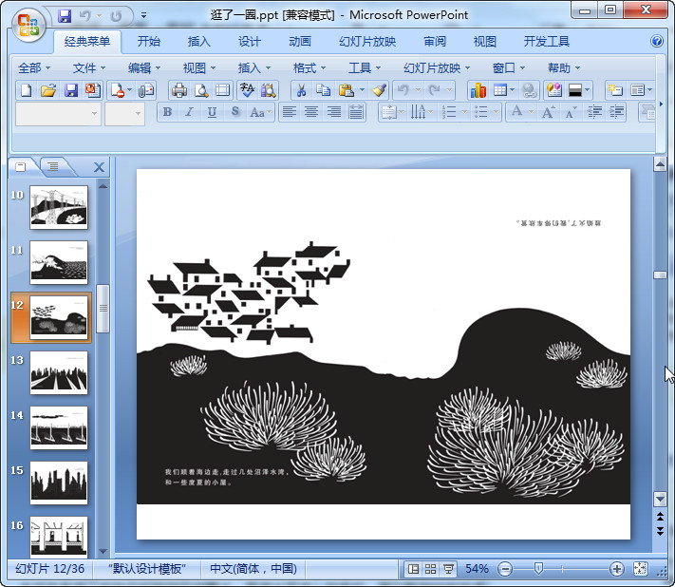Expand the 文件 dropdown menu
Viewport: 675px width, 587px height.
pos(89,68)
